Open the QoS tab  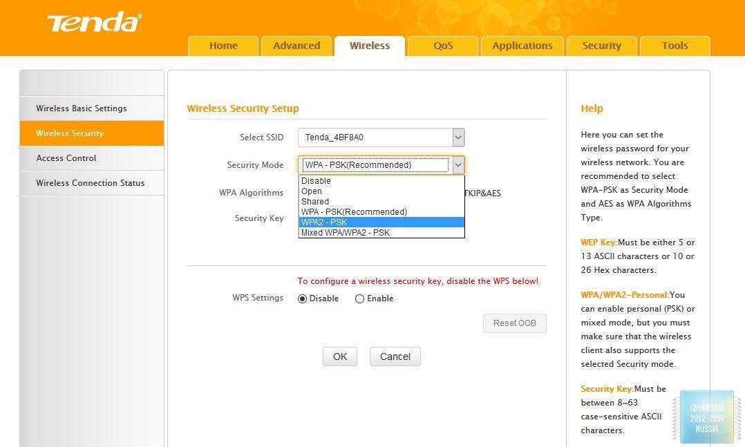click(x=443, y=46)
